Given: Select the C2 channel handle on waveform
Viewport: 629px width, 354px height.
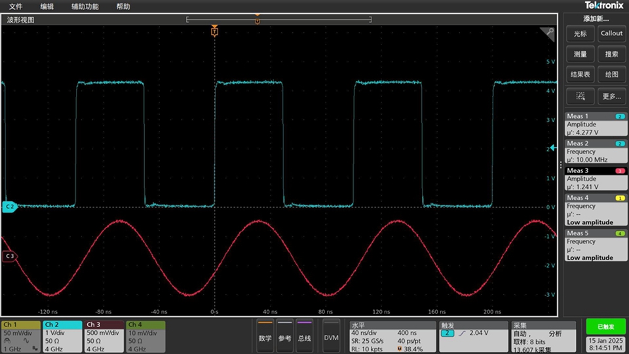Looking at the screenshot, I should [x=9, y=206].
